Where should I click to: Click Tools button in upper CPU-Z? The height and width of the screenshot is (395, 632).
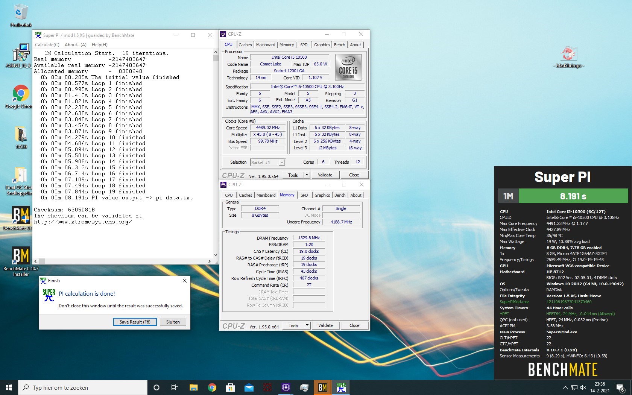click(293, 175)
